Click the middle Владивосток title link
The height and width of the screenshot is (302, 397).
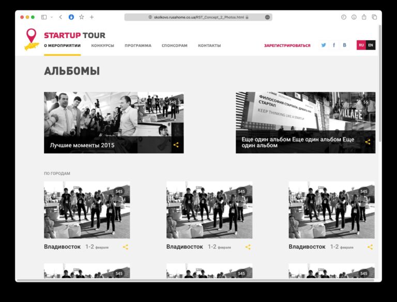coord(185,247)
